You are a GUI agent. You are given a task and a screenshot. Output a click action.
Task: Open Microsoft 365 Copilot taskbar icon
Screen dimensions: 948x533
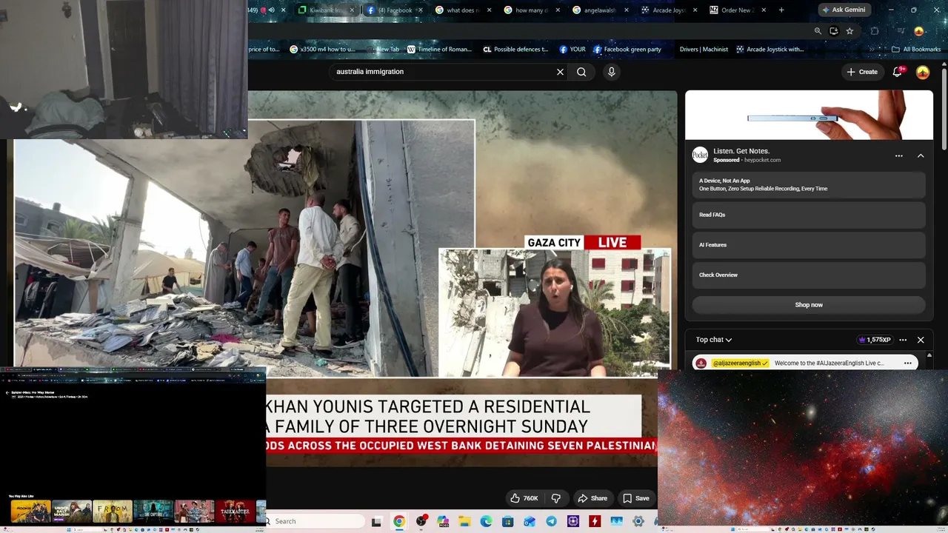(443, 522)
